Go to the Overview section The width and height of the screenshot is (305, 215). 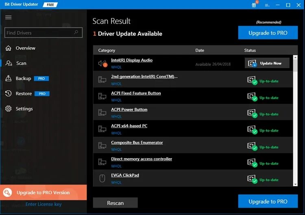point(26,48)
